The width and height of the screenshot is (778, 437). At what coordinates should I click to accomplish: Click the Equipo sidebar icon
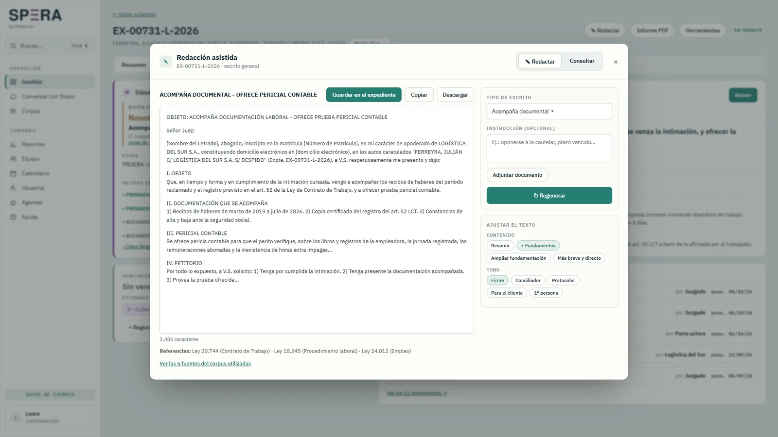tap(13, 159)
